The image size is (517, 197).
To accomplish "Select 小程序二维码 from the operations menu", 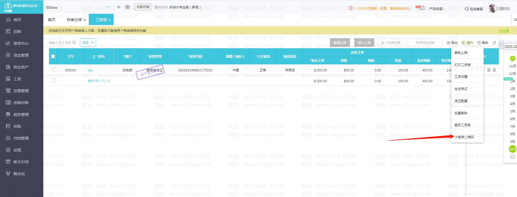I will 464,137.
